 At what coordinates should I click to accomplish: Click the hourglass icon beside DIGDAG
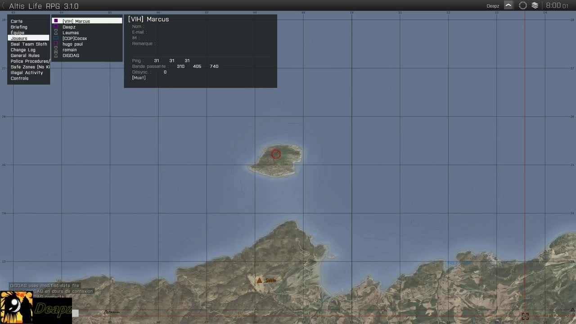[56, 55]
